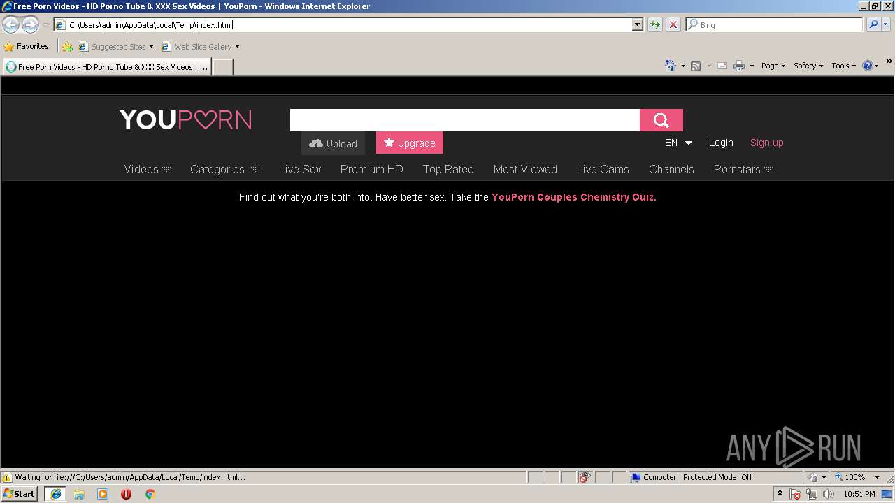
Task: Select the current Free Porn Videos tab
Action: click(x=107, y=67)
